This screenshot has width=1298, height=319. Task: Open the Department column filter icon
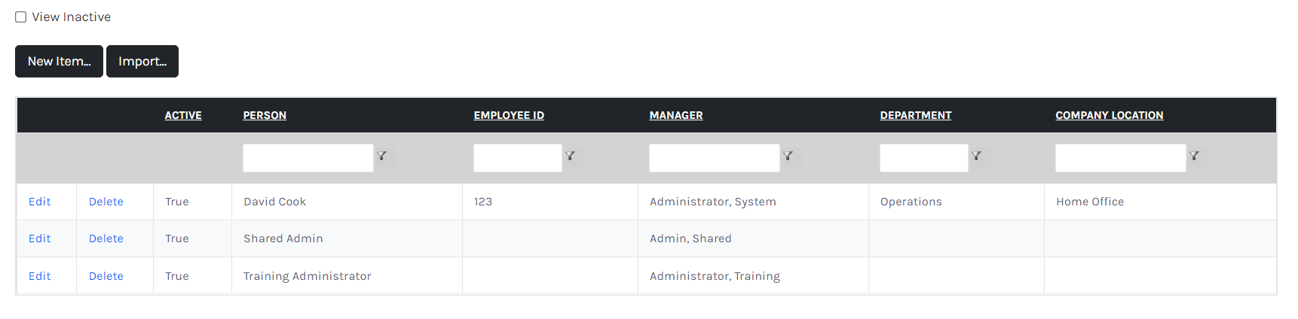[977, 156]
